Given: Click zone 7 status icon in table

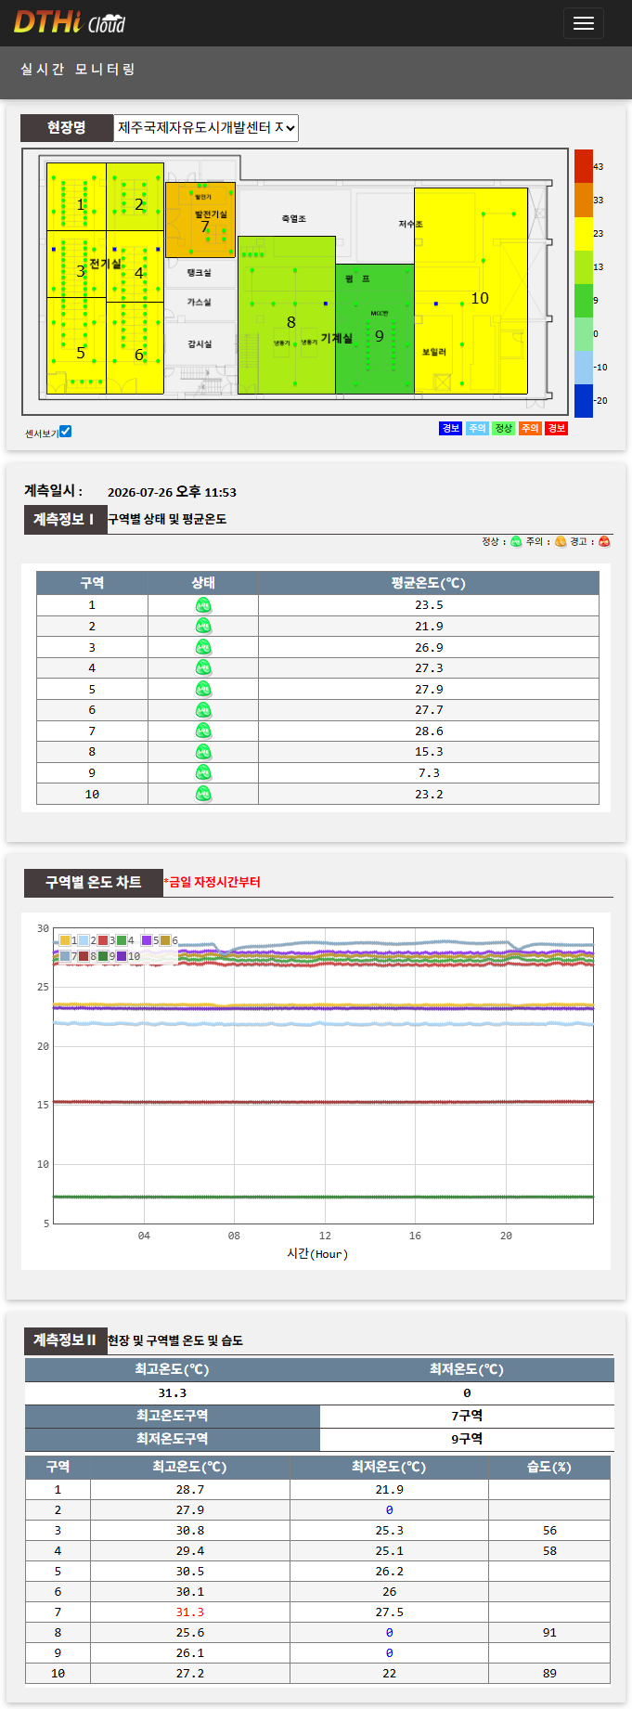Looking at the screenshot, I should point(203,732).
